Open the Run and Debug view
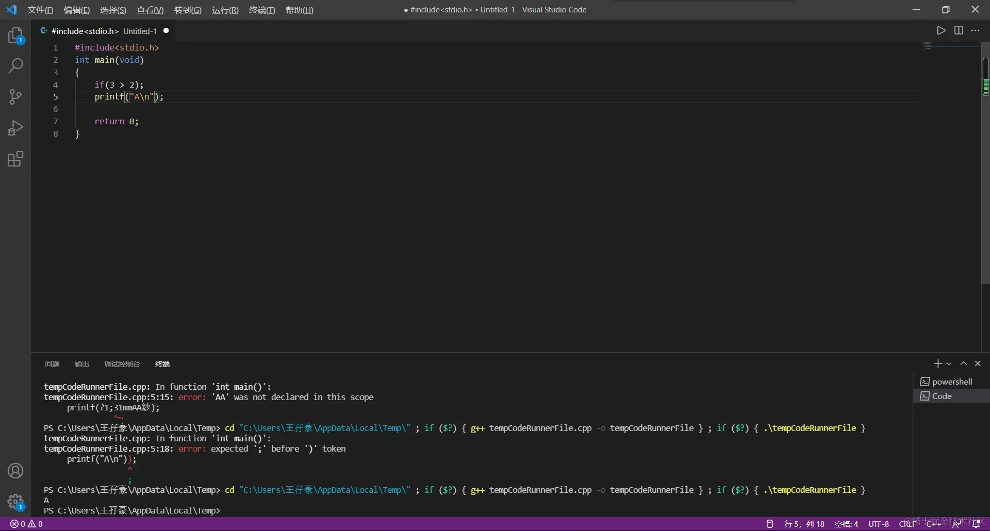The image size is (990, 531). point(15,128)
